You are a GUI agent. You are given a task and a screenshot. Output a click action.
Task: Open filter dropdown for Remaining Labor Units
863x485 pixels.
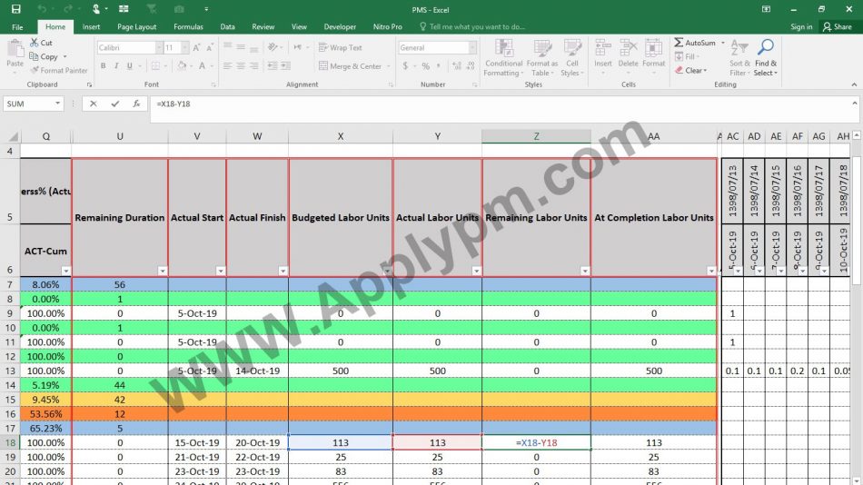point(585,271)
